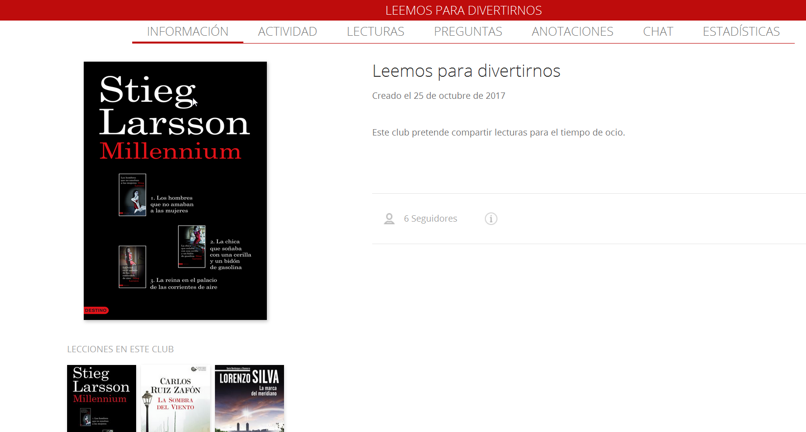This screenshot has width=806, height=432.
Task: Open the small Millennium book thumbnail in lessons
Action: pyautogui.click(x=101, y=398)
